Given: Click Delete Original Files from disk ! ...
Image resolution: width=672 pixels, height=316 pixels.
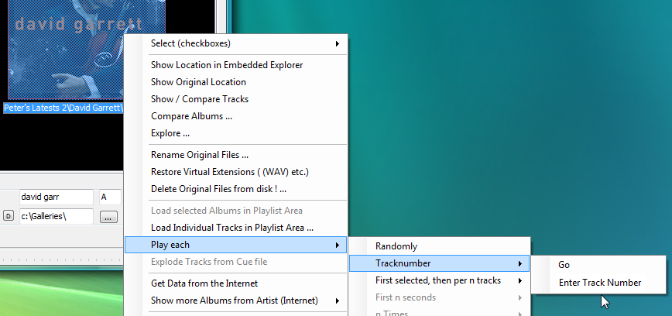Looking at the screenshot, I should 235,189.
